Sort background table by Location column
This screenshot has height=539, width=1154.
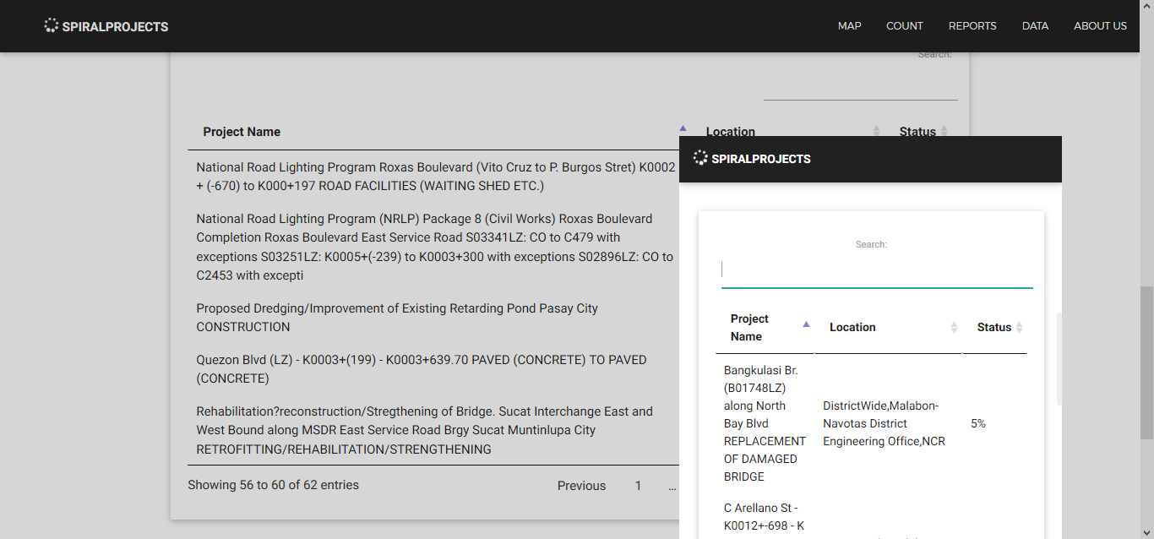pyautogui.click(x=731, y=132)
